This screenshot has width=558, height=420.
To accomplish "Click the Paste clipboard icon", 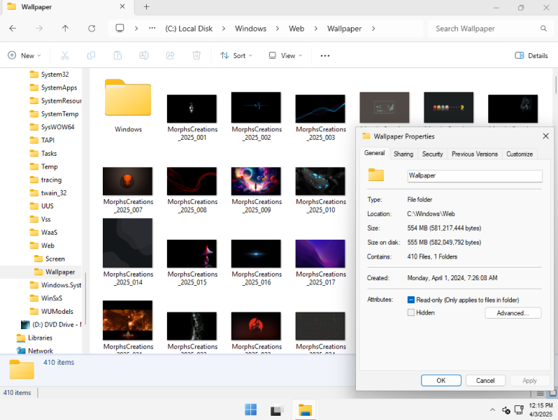I will 117,55.
